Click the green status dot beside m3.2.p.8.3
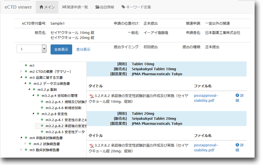 click(42, 131)
